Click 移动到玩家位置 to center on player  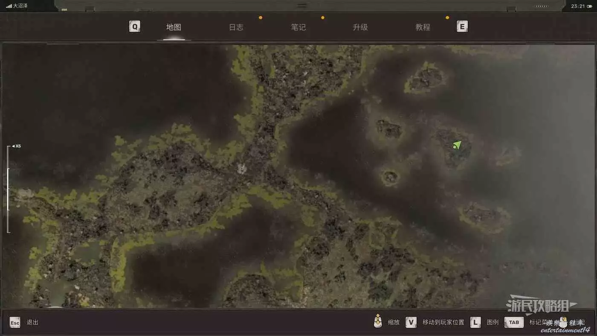coord(443,322)
